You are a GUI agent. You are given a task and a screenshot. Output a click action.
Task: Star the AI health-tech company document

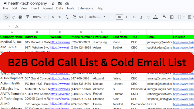(53, 3)
